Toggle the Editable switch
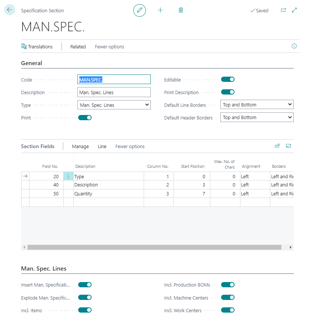The image size is (319, 323). [x=228, y=80]
